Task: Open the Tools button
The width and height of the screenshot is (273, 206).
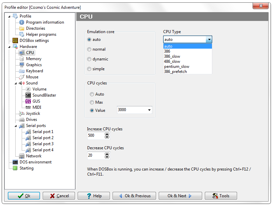Action: coord(221,196)
